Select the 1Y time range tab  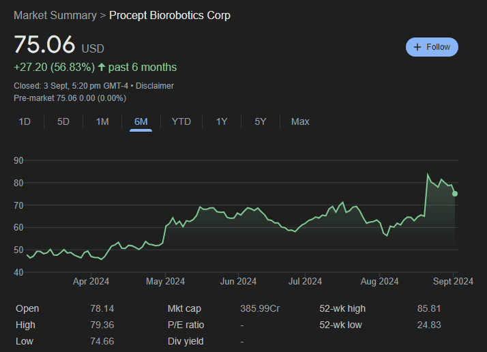point(222,121)
